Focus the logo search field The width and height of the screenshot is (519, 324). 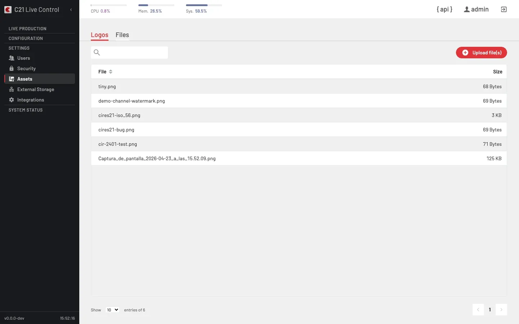pyautogui.click(x=129, y=53)
